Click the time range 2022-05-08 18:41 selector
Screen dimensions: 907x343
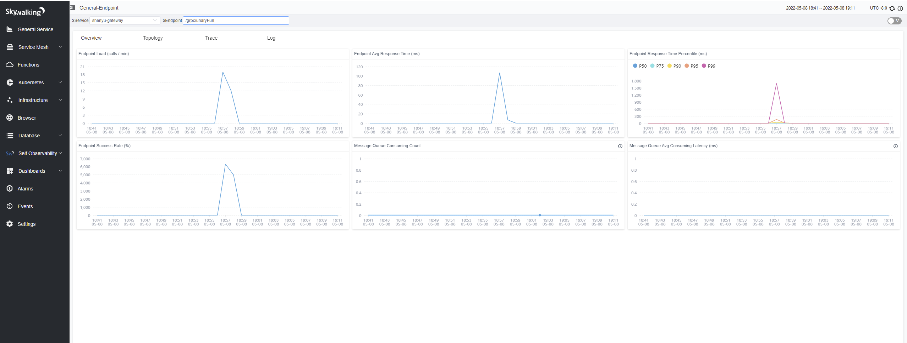(x=820, y=8)
